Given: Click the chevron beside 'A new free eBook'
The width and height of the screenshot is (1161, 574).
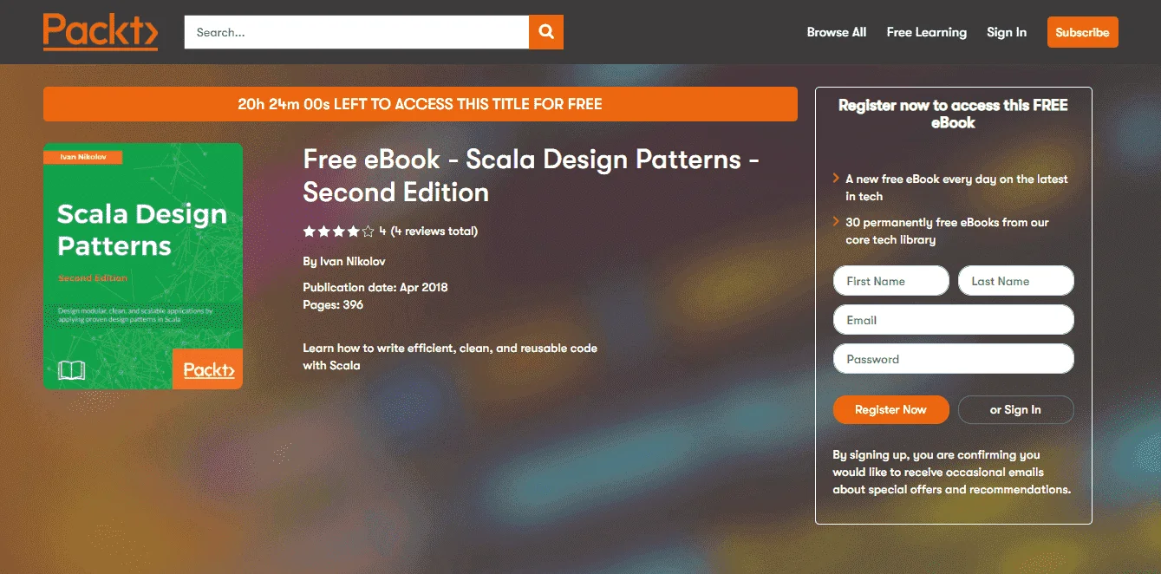Looking at the screenshot, I should point(837,178).
